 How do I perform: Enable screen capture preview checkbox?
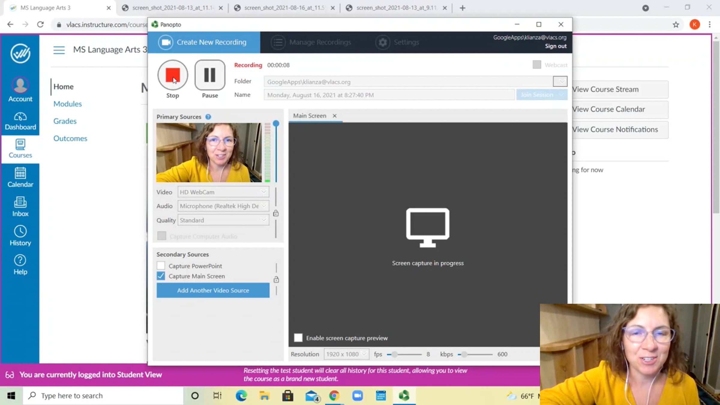click(298, 338)
